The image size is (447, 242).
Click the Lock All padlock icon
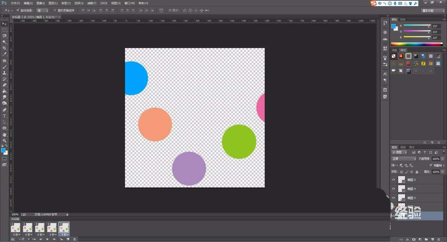tap(417, 172)
